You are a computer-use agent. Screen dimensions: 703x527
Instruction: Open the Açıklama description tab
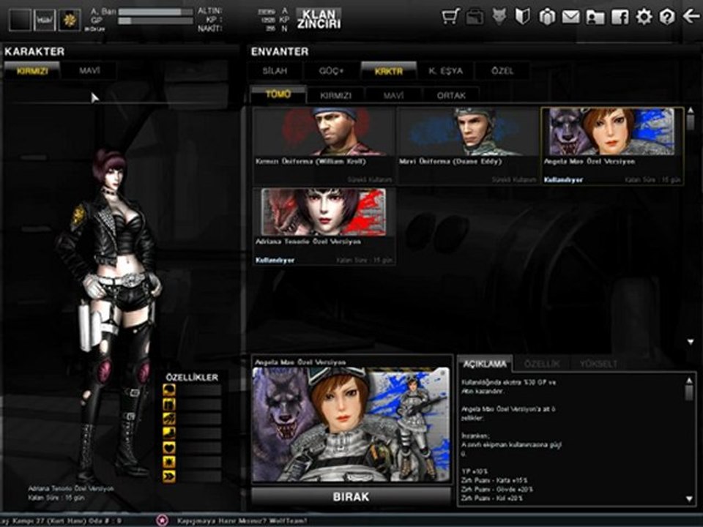tap(485, 364)
